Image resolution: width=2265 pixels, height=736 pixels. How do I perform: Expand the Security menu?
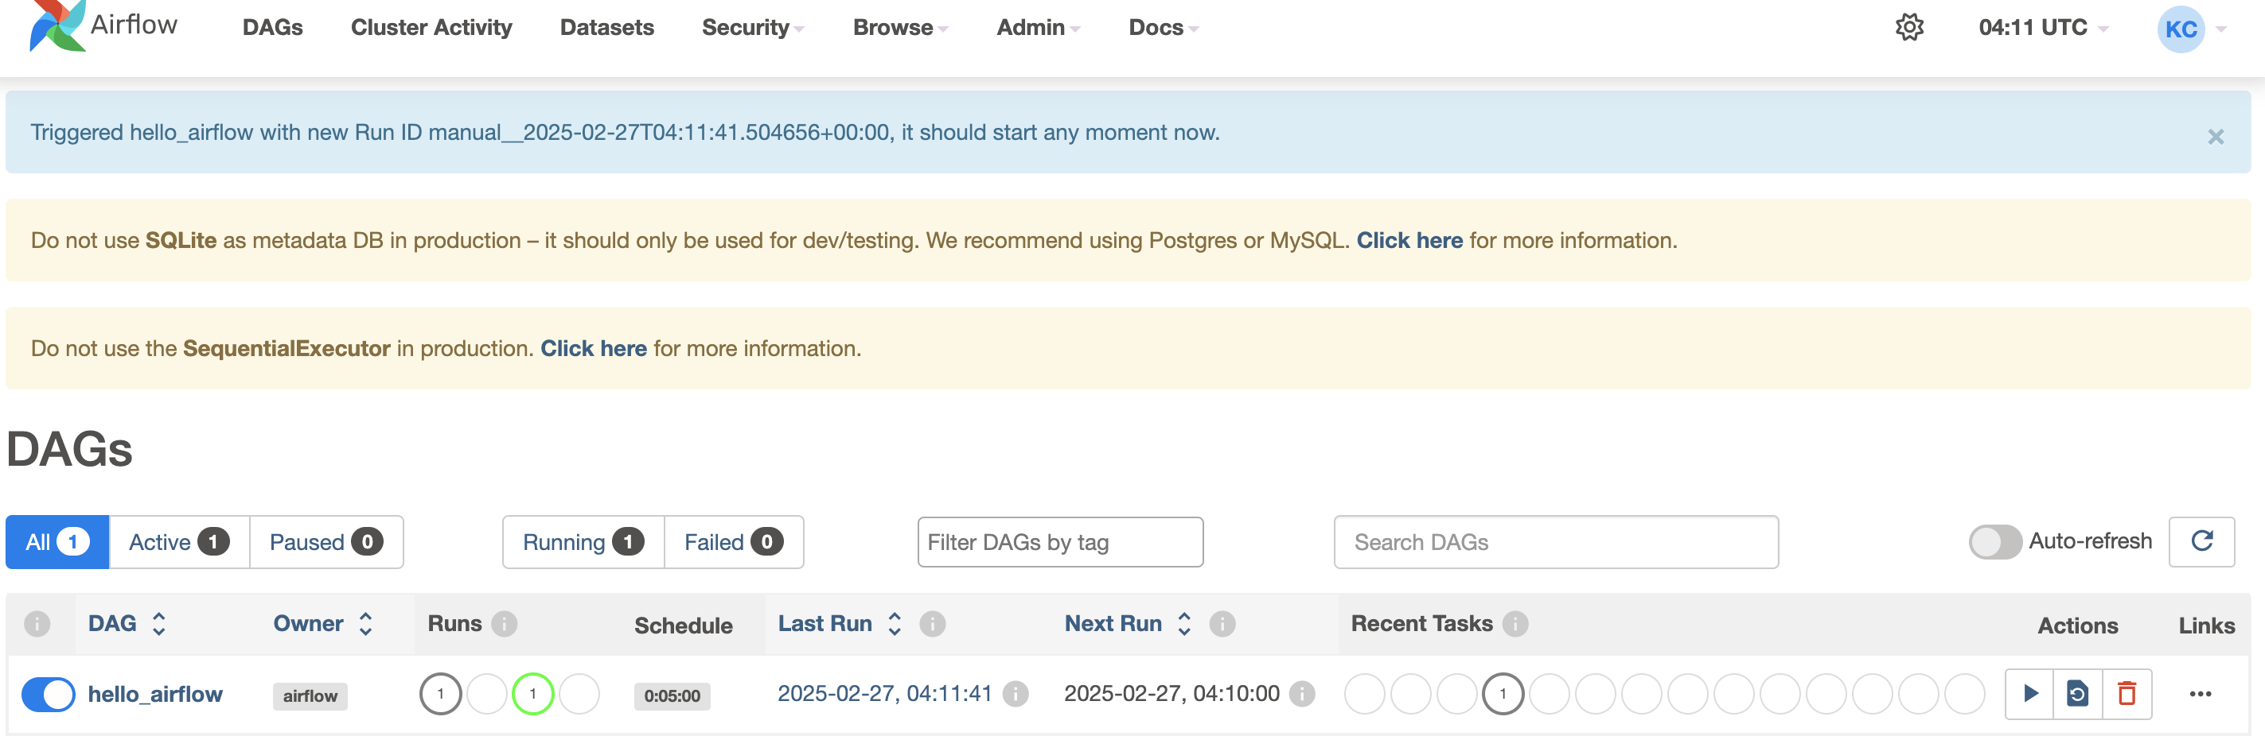pyautogui.click(x=752, y=27)
